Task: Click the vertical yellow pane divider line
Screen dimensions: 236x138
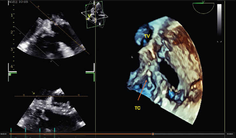Action: point(95,80)
